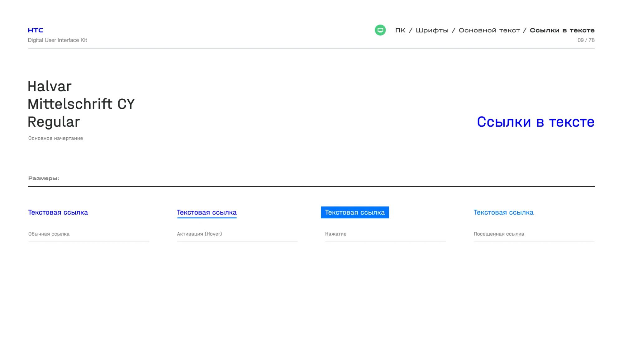Image resolution: width=623 pixels, height=350 pixels.
Task: Click the Halvar Mittelschrift CY Regular title
Action: click(81, 104)
